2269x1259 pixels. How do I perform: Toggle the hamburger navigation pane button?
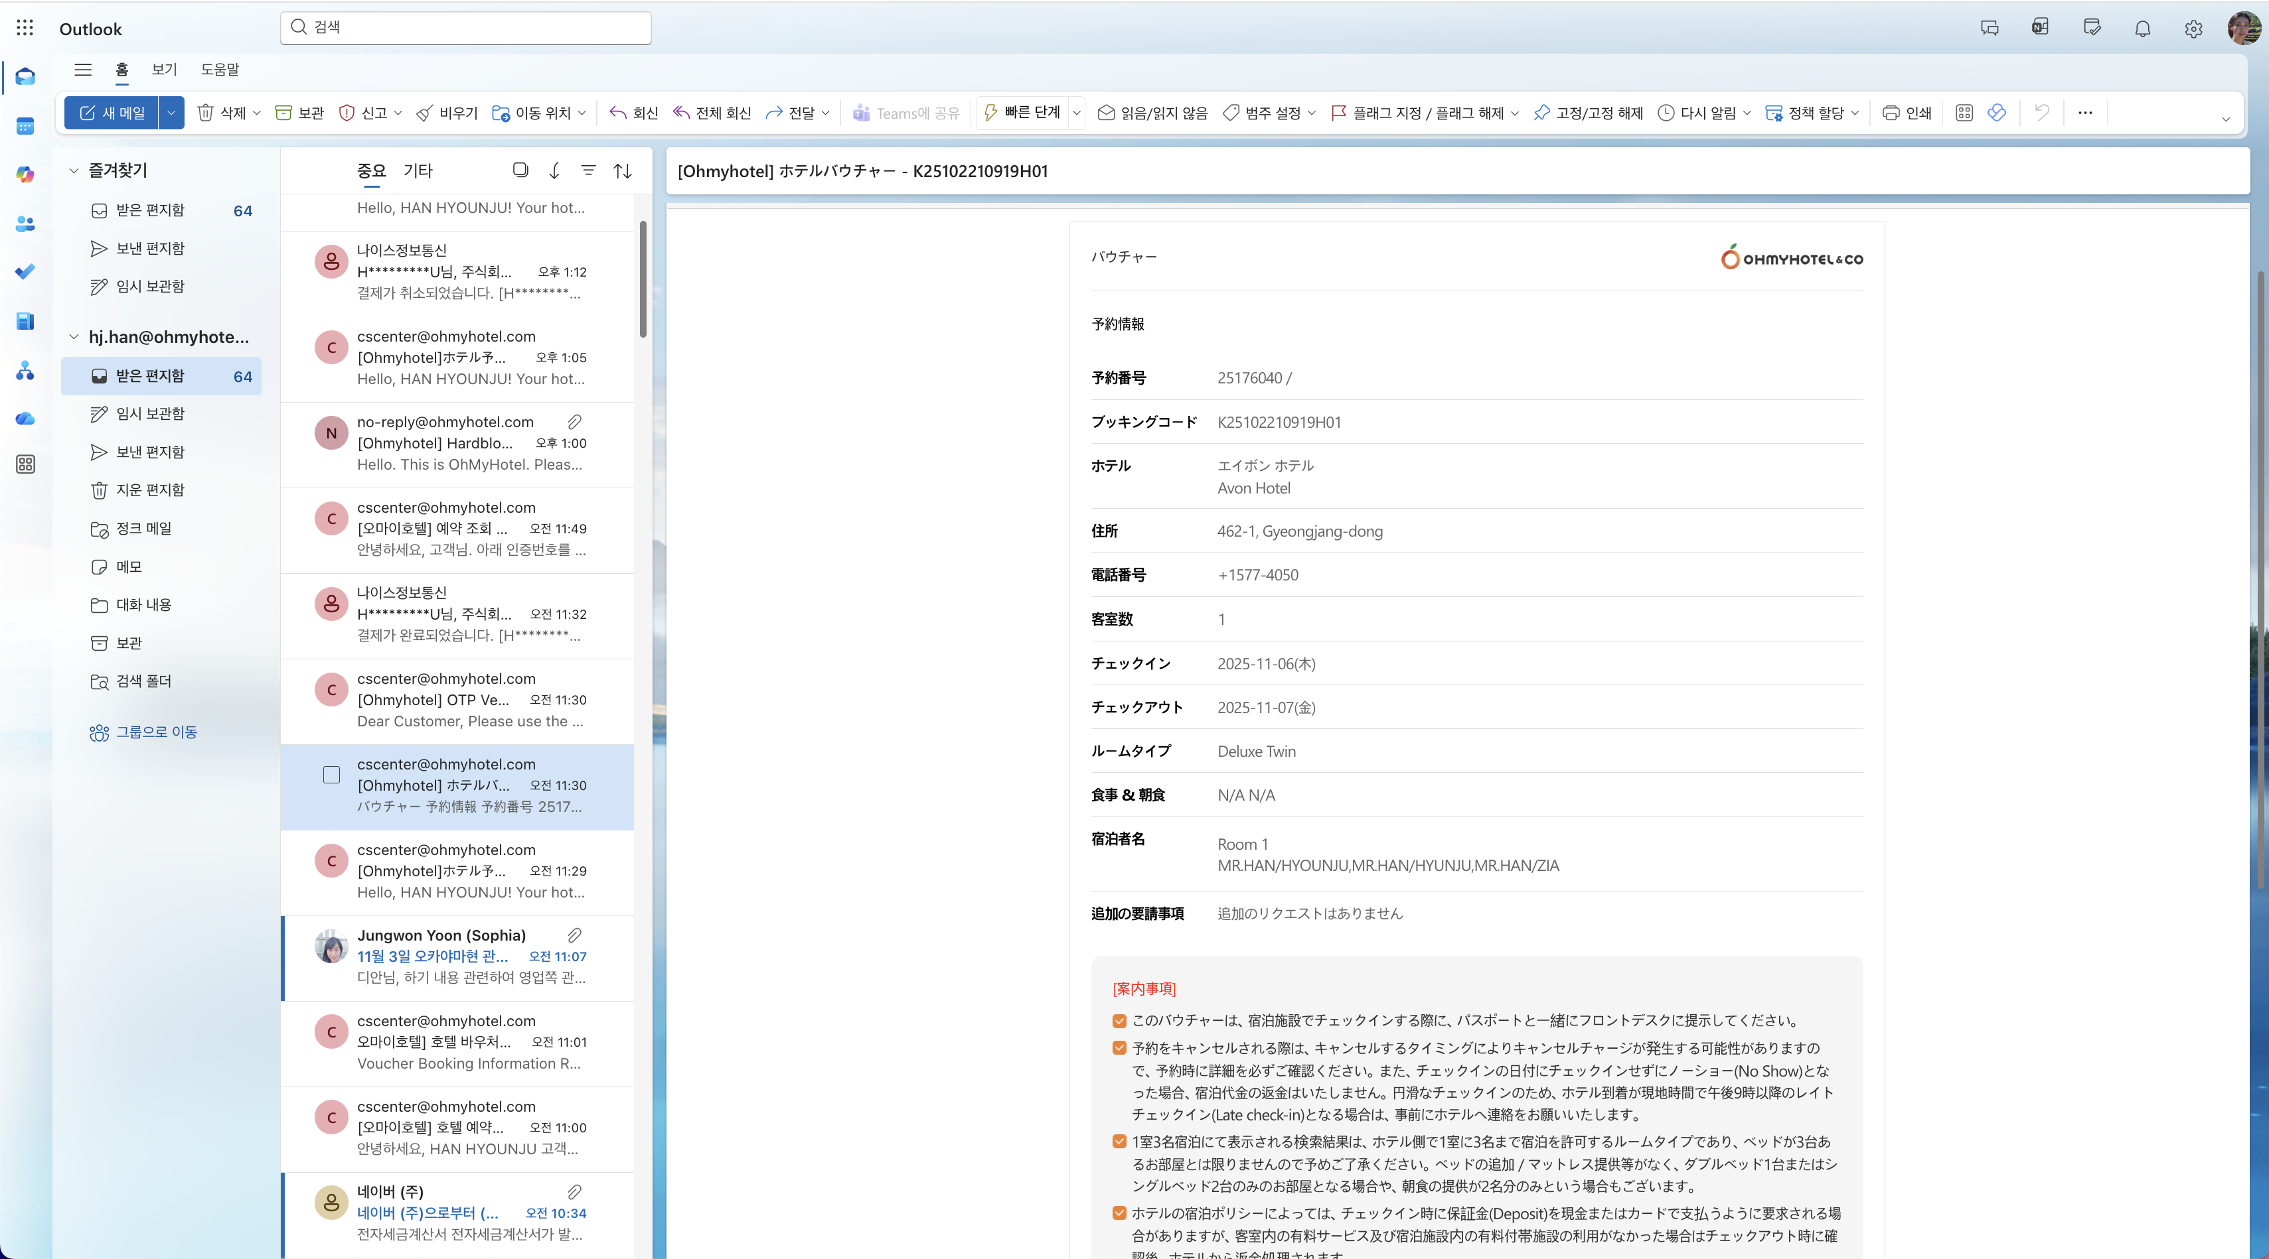pyautogui.click(x=83, y=70)
